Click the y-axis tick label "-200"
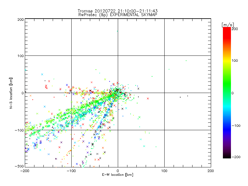248x186 pixels. click(19, 166)
